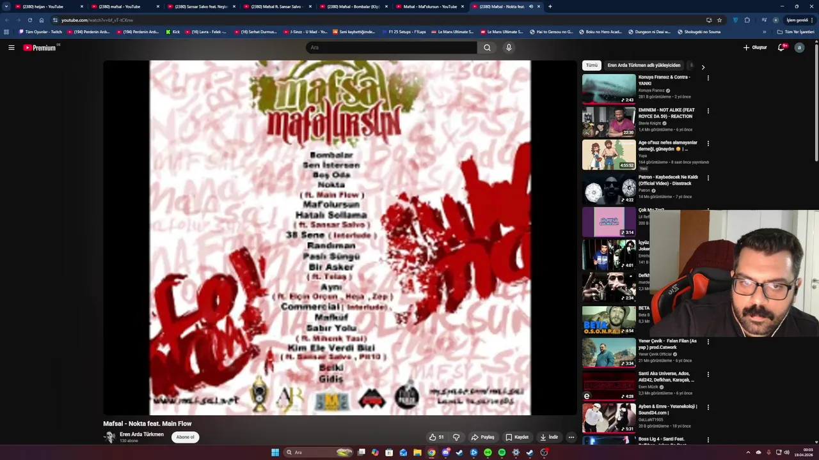This screenshot has width=819, height=460.
Task: Share the video via Paylaş
Action: pos(483,437)
